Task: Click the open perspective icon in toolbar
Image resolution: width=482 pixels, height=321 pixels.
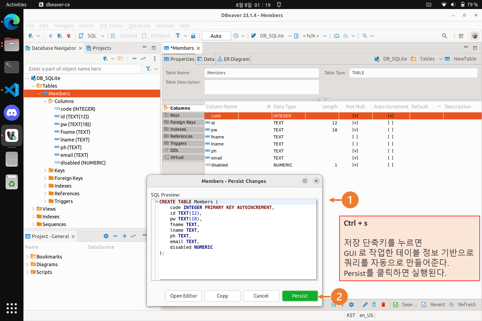Action: point(461,36)
